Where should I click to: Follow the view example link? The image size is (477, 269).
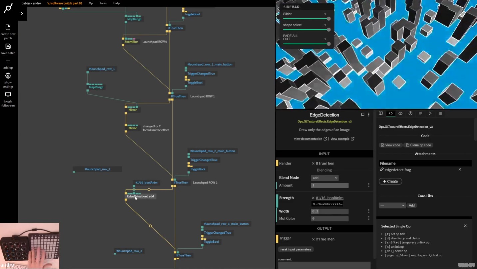pos(341,138)
